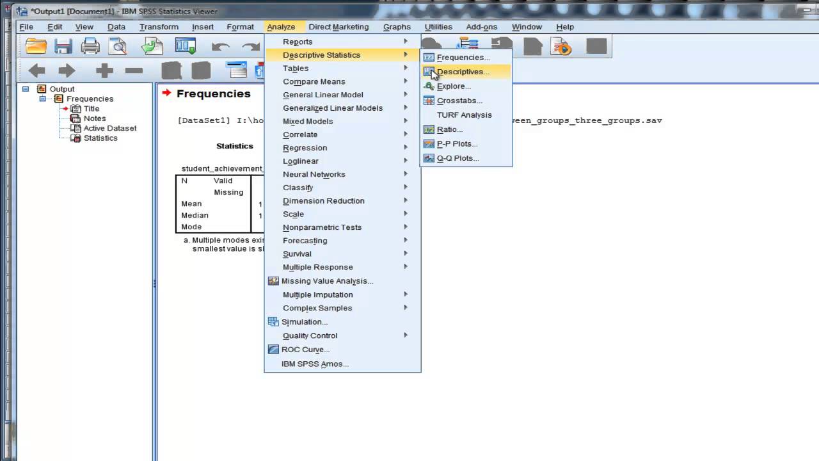Expand the Reports submenu arrow
819x461 pixels.
(406, 42)
